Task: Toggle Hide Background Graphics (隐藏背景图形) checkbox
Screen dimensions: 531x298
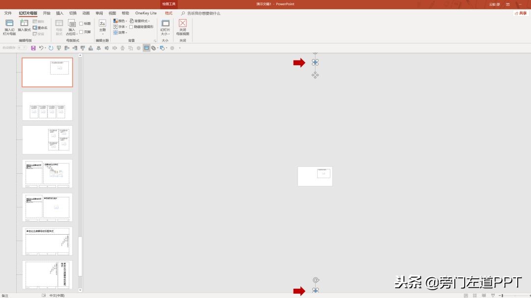Action: [x=131, y=27]
